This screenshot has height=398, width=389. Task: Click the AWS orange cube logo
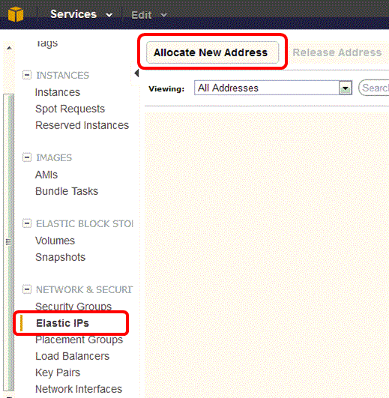point(16,14)
